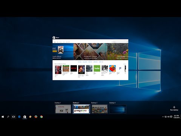Image resolution: width=181 pixels, height=136 pixels.
Task: Switch to the Desktop 3 thumbnail
Action: 100,109
